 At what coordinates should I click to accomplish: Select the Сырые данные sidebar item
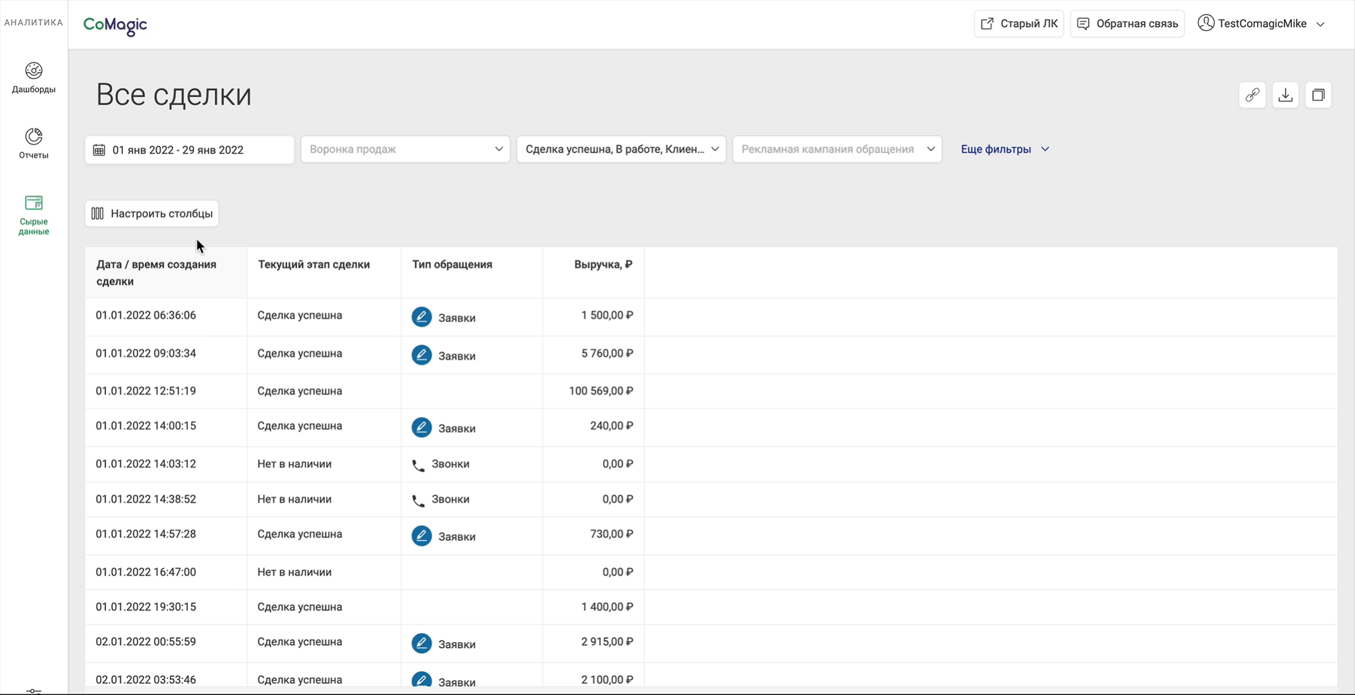tap(33, 215)
